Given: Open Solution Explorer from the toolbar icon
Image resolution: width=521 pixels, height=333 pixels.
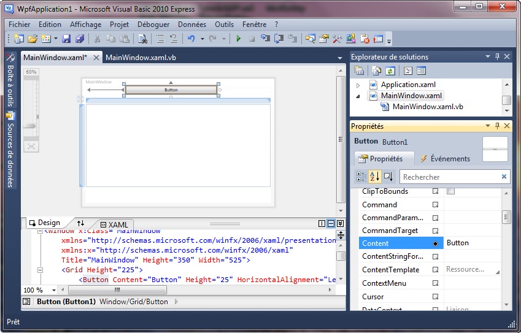Looking at the screenshot, I should 311,39.
